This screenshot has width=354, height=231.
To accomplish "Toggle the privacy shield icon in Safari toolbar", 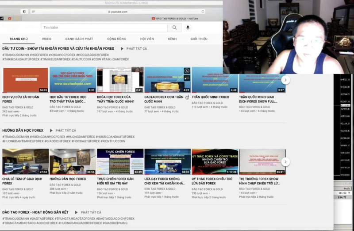I will (24, 12).
